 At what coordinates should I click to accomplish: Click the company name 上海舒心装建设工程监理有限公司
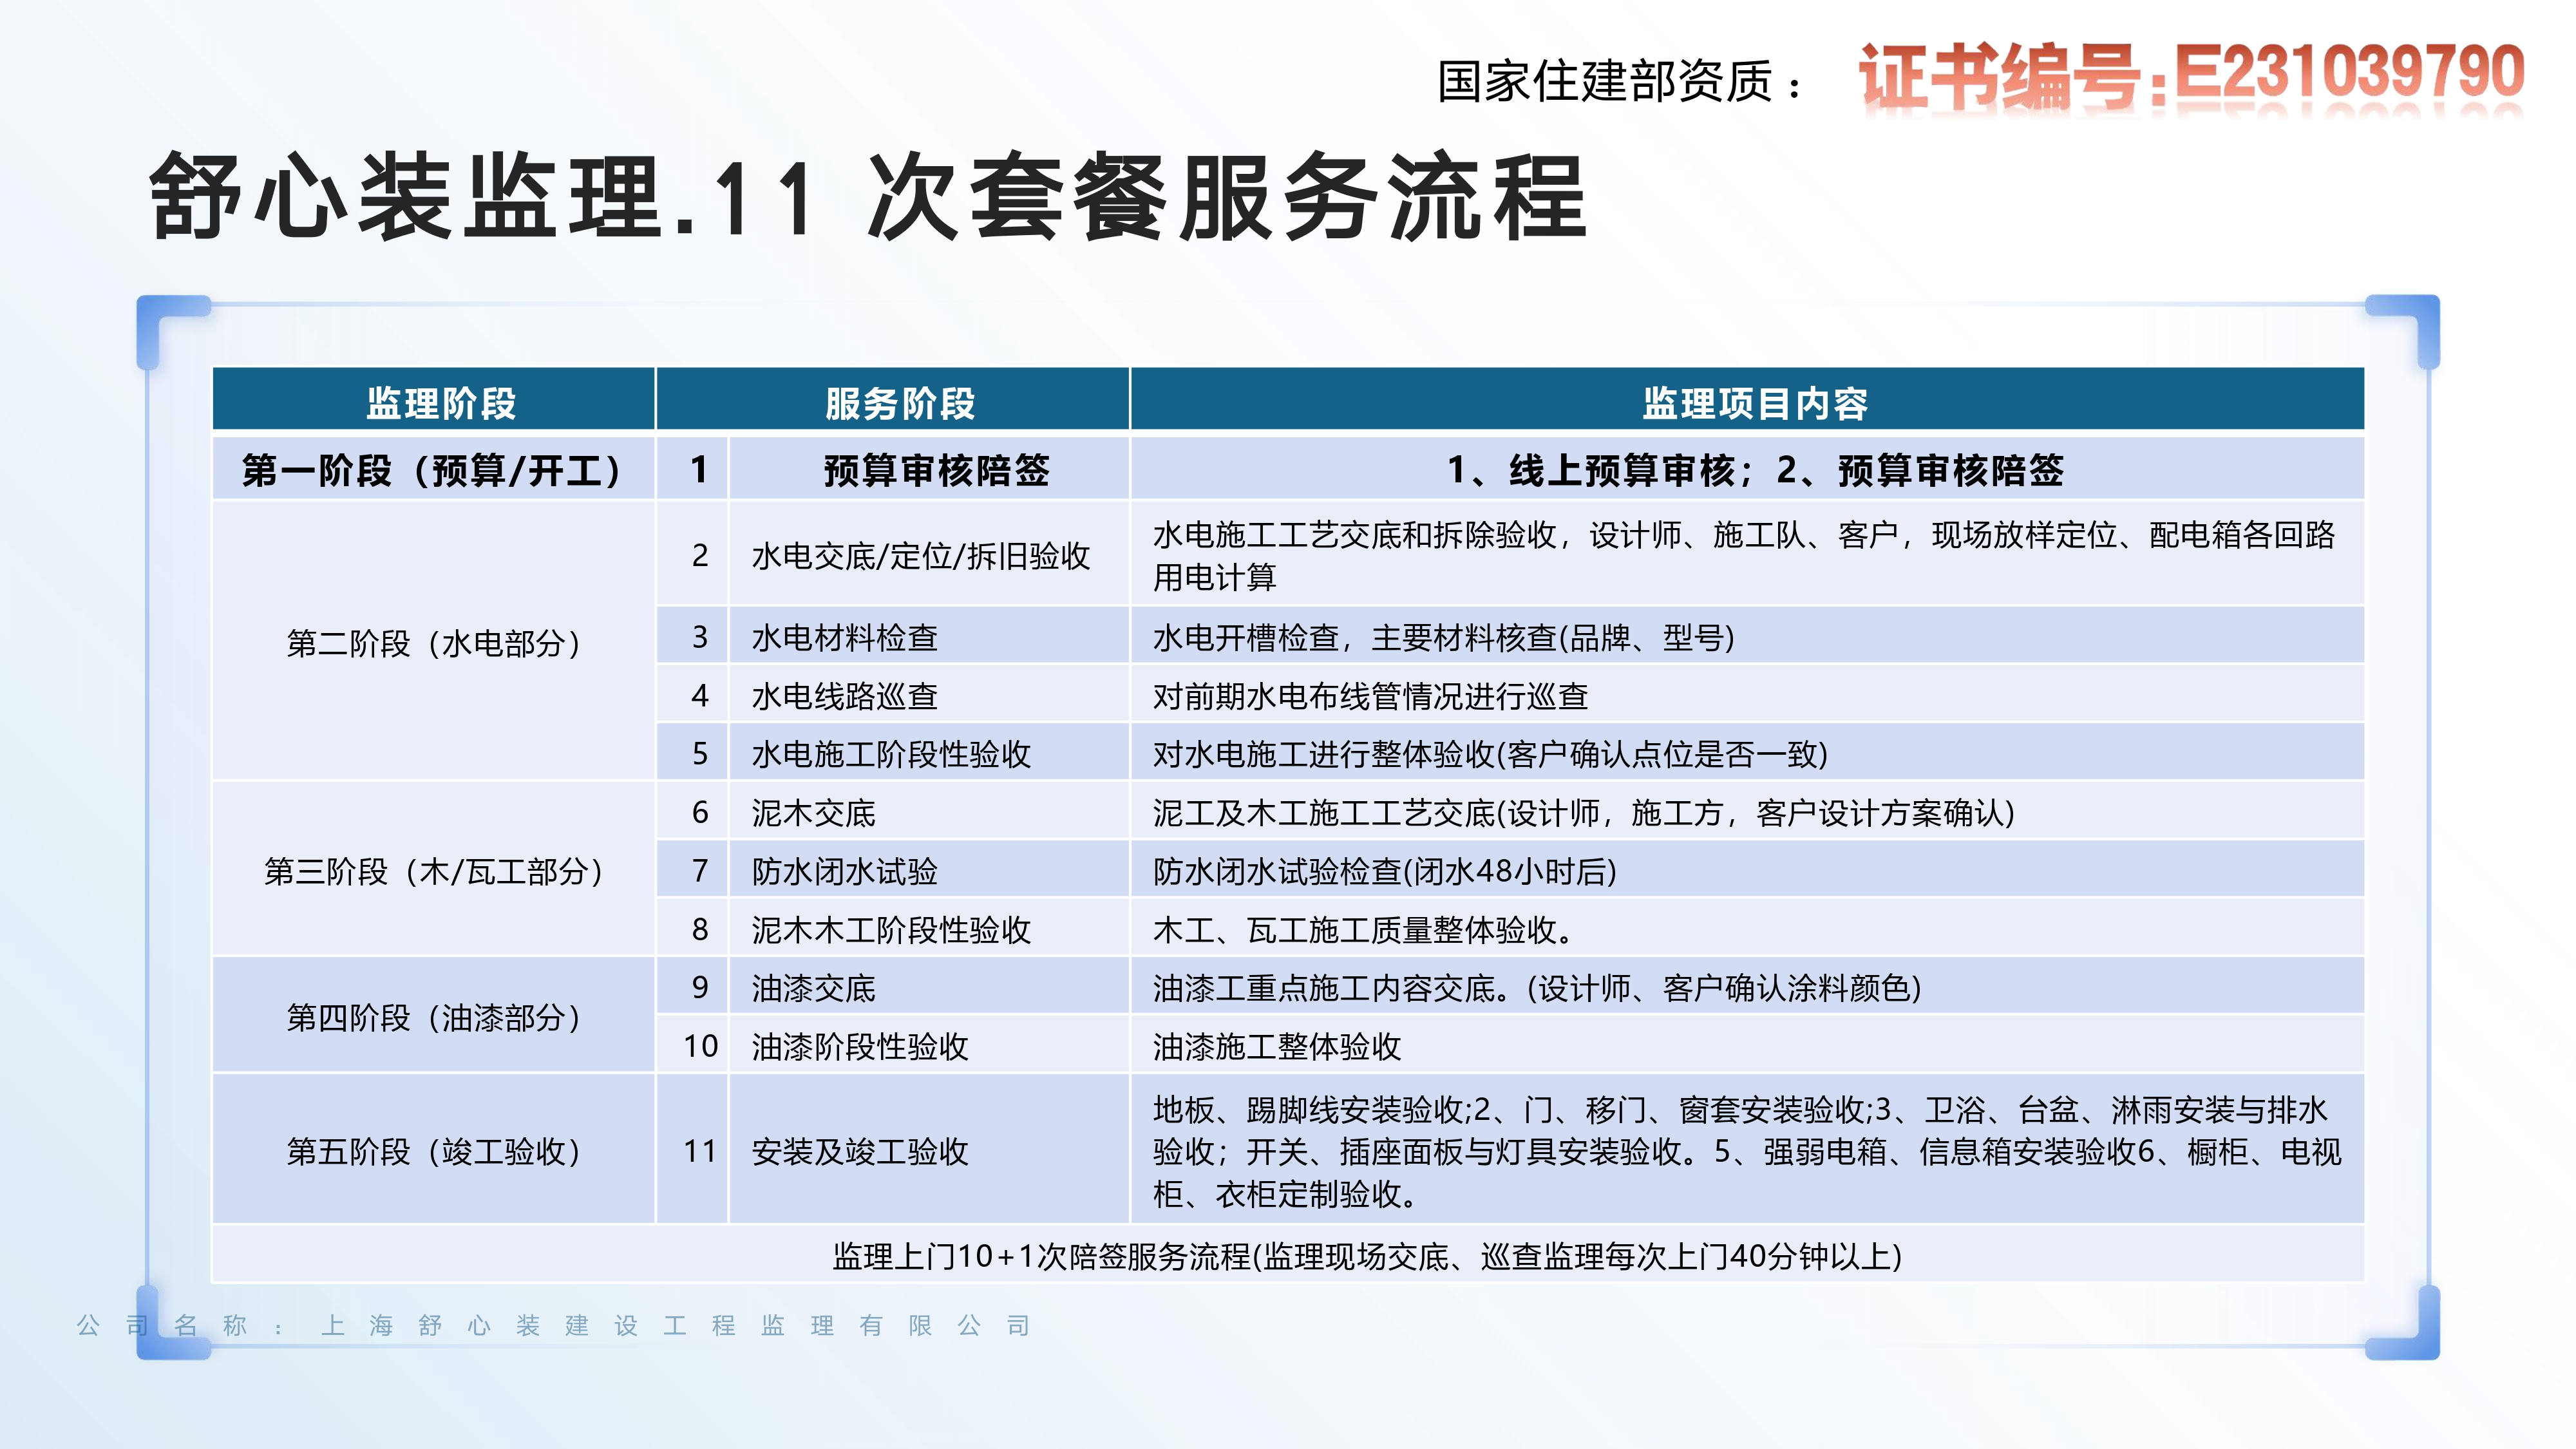coord(675,1325)
